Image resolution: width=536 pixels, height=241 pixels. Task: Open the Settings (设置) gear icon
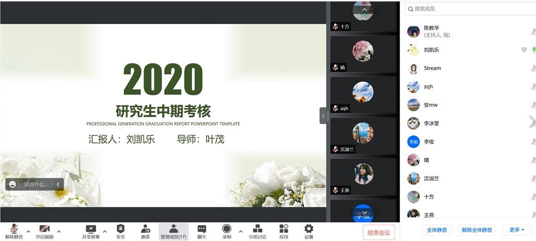pos(308,229)
